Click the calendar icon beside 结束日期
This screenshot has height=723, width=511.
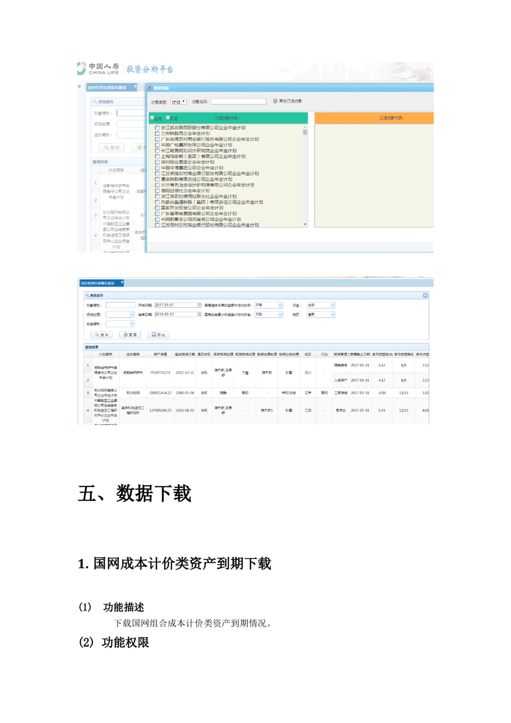(199, 314)
